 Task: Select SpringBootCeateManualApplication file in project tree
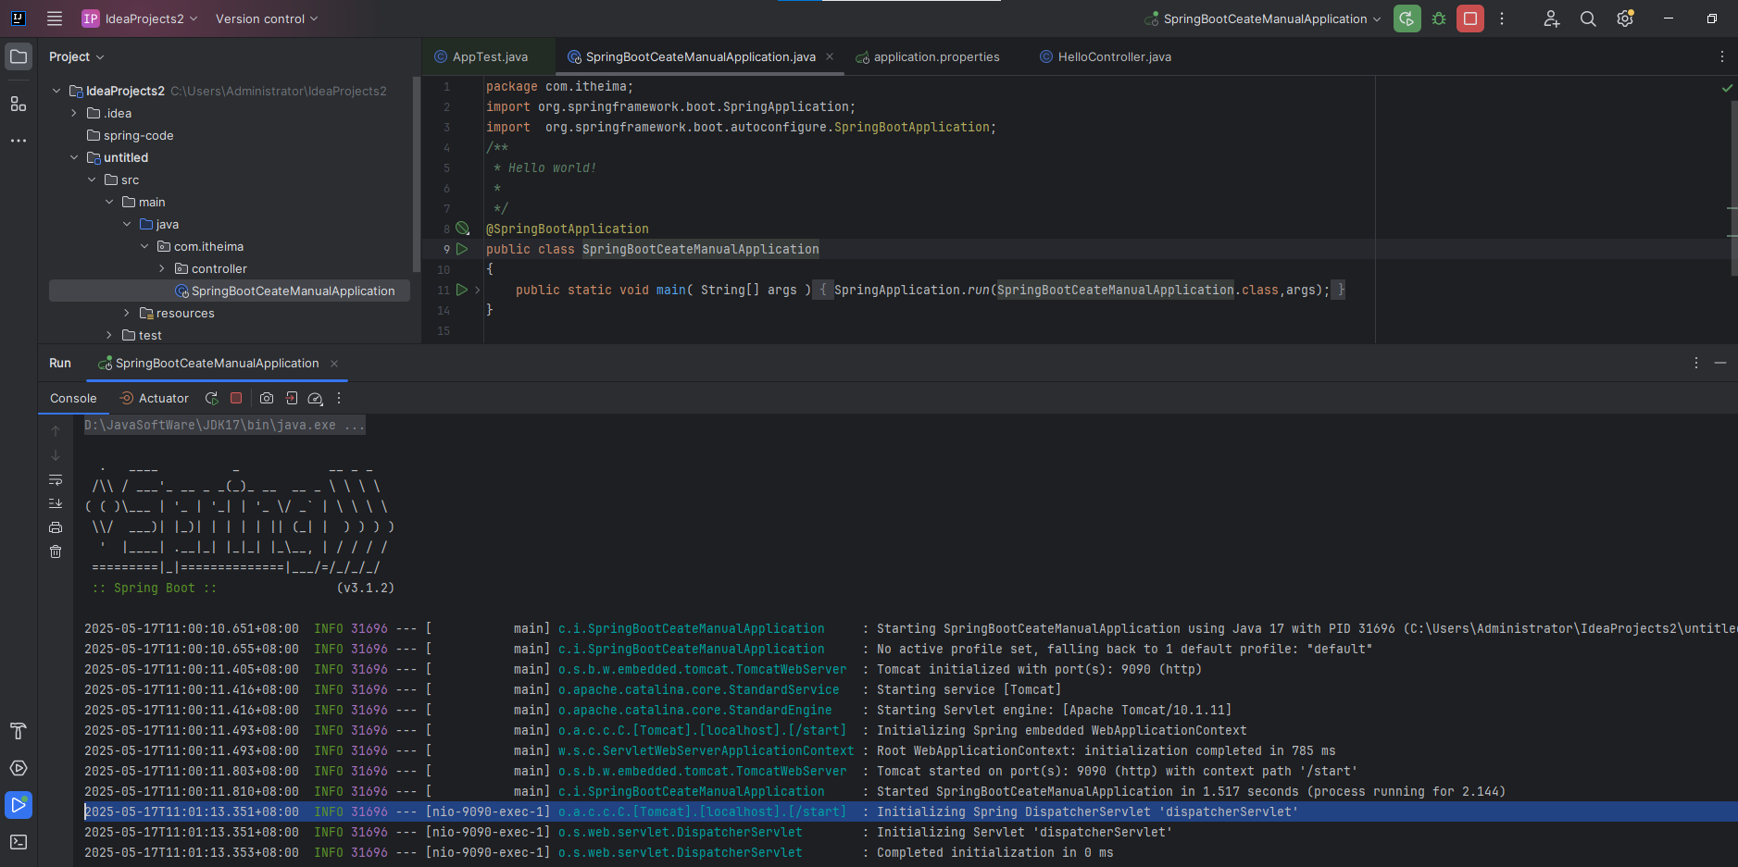(x=230, y=291)
